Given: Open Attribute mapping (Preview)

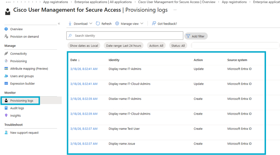Looking at the screenshot, I should click(x=29, y=69).
